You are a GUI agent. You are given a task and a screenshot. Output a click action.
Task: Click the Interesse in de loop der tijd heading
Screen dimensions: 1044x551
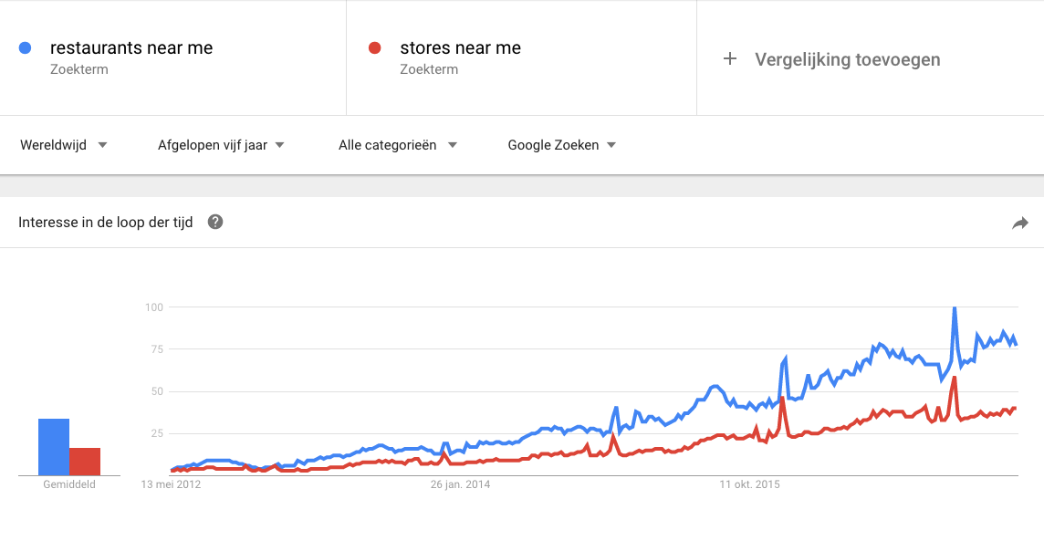[106, 223]
